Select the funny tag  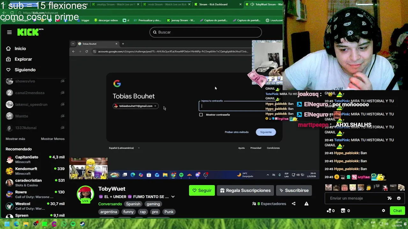pyautogui.click(x=128, y=212)
